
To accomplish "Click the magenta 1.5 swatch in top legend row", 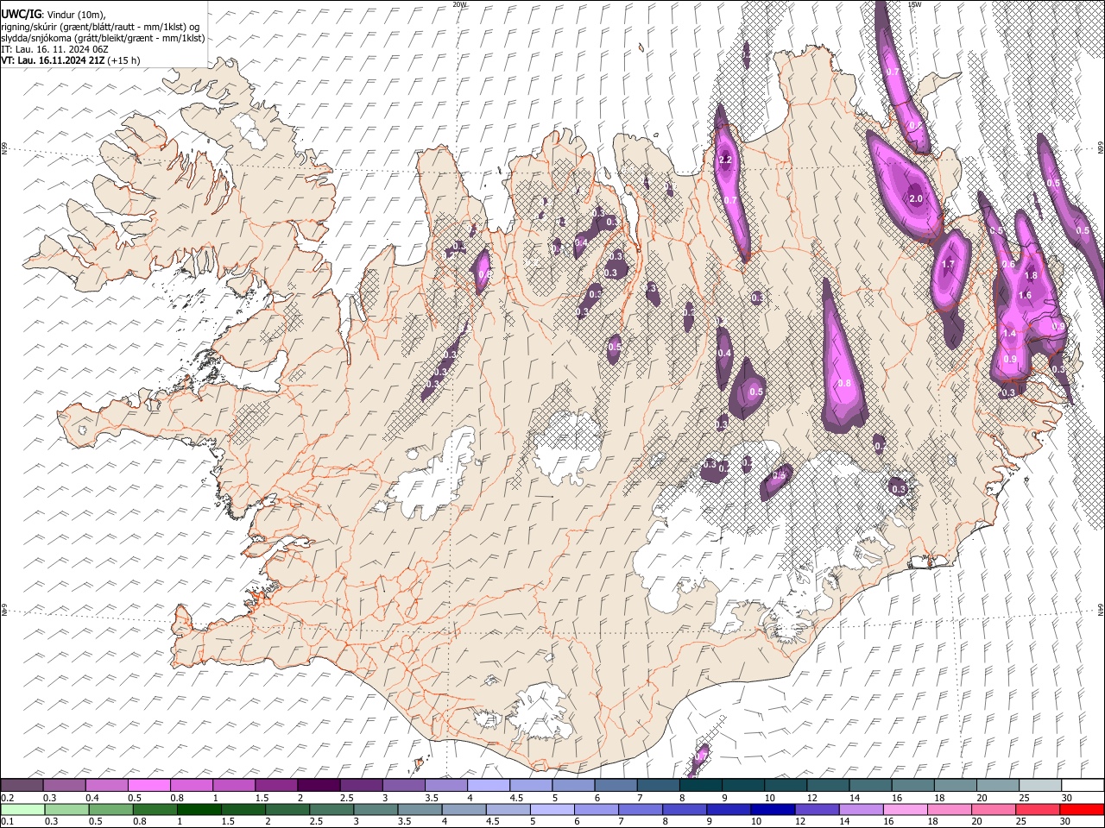I will point(276,785).
